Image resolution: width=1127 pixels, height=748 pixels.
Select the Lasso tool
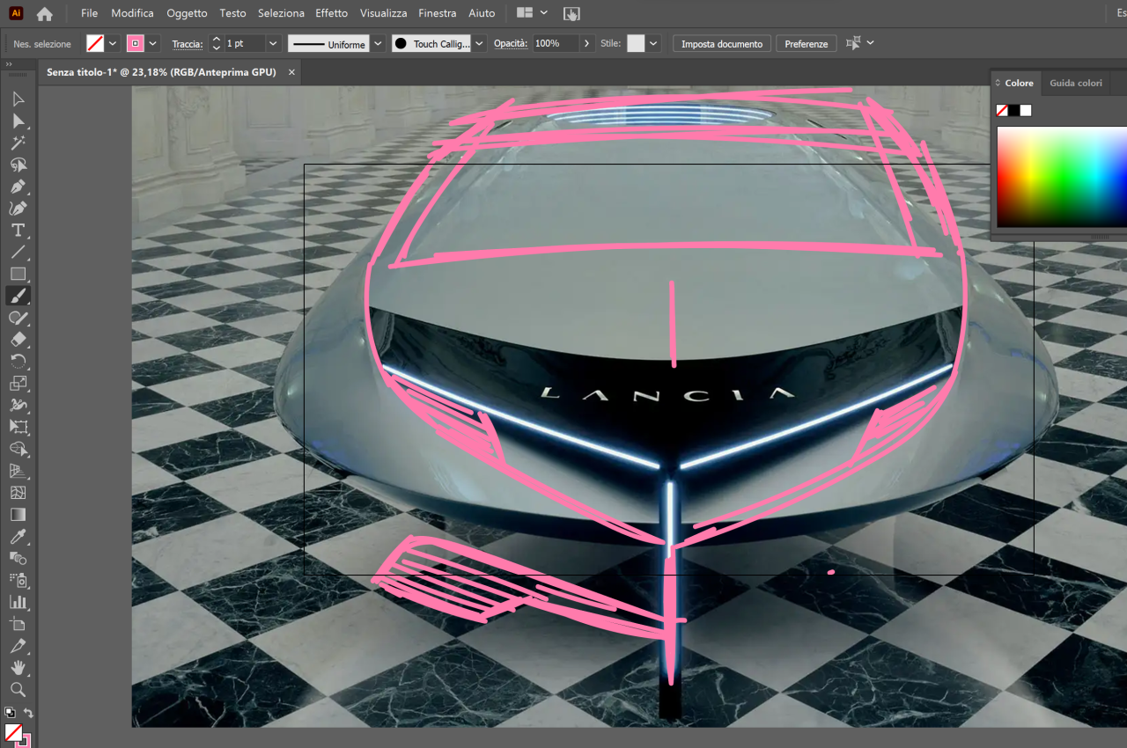[18, 165]
